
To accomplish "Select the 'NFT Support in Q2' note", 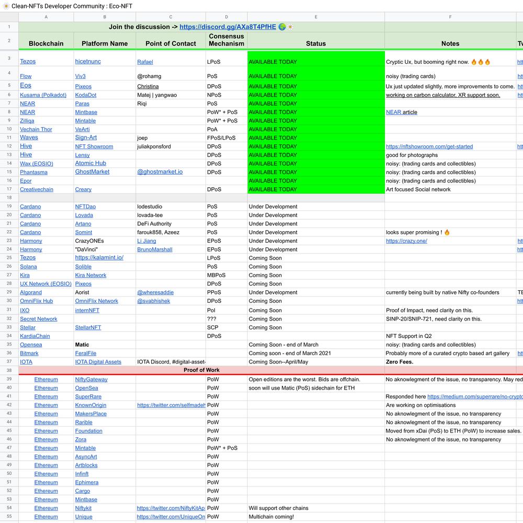I will (x=450, y=336).
